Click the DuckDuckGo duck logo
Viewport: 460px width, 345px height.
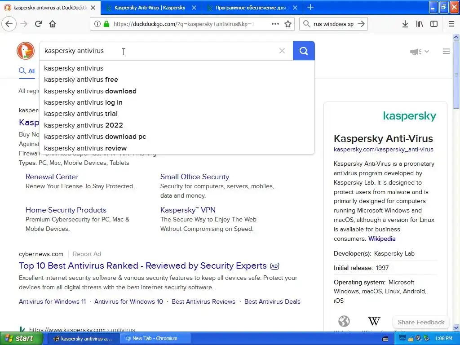tap(26, 51)
